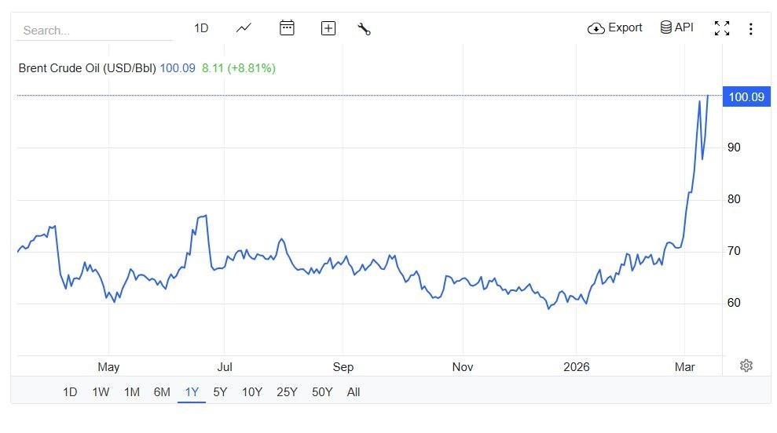Open the 1D interval dropdown in toolbar

click(x=201, y=28)
